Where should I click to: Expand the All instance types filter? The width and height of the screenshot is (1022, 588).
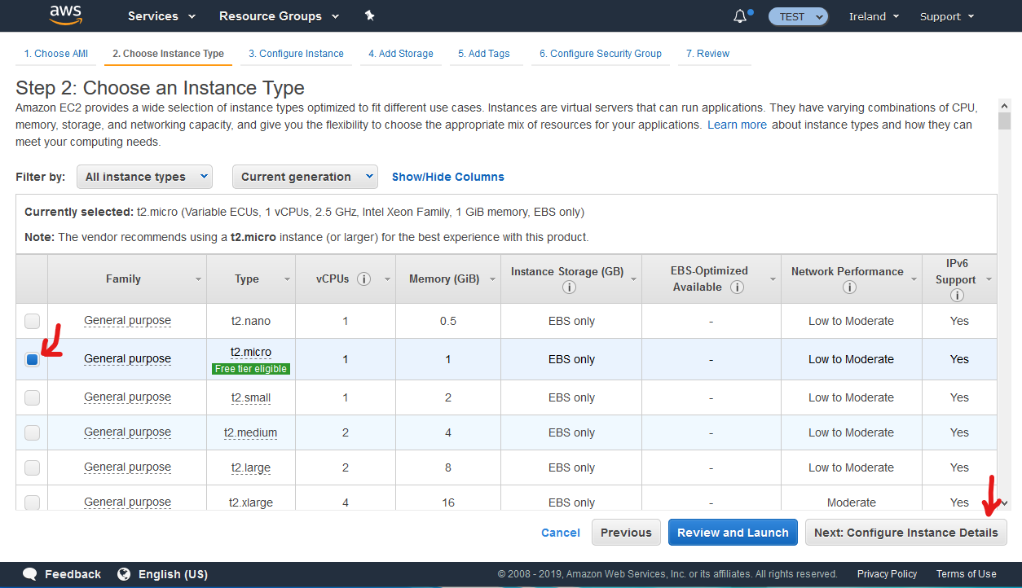pos(144,177)
